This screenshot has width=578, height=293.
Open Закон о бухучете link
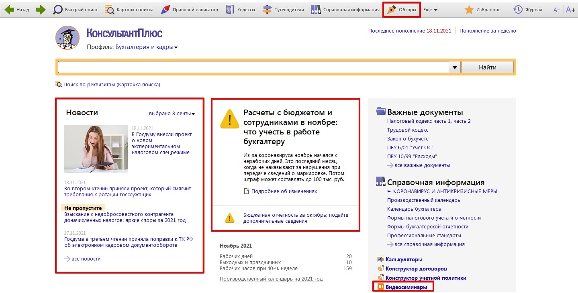tap(408, 138)
